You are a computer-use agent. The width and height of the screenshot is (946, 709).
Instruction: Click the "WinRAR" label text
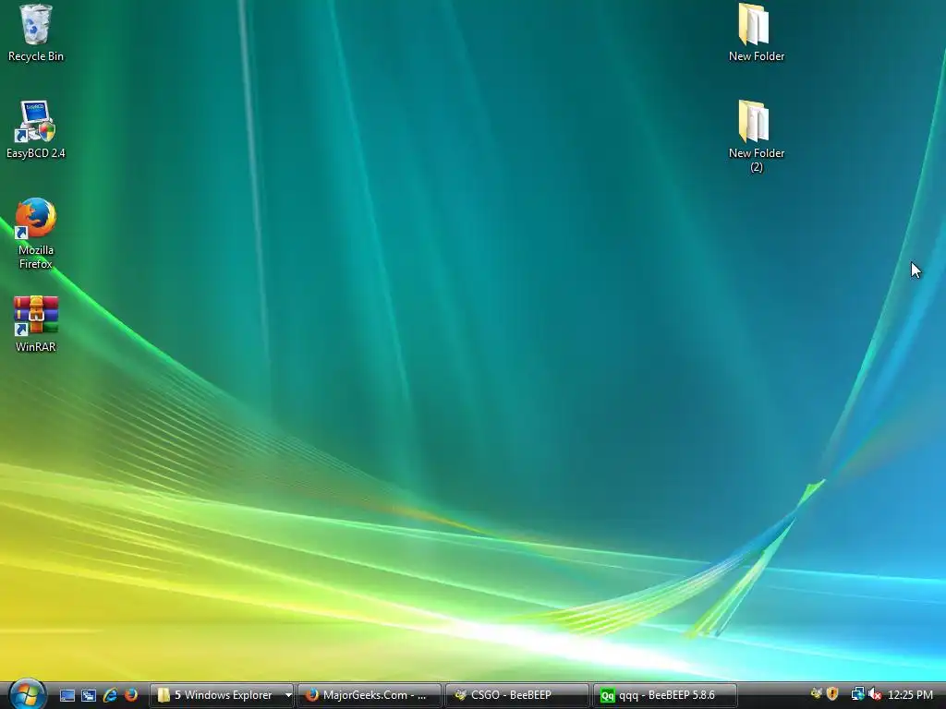click(36, 347)
